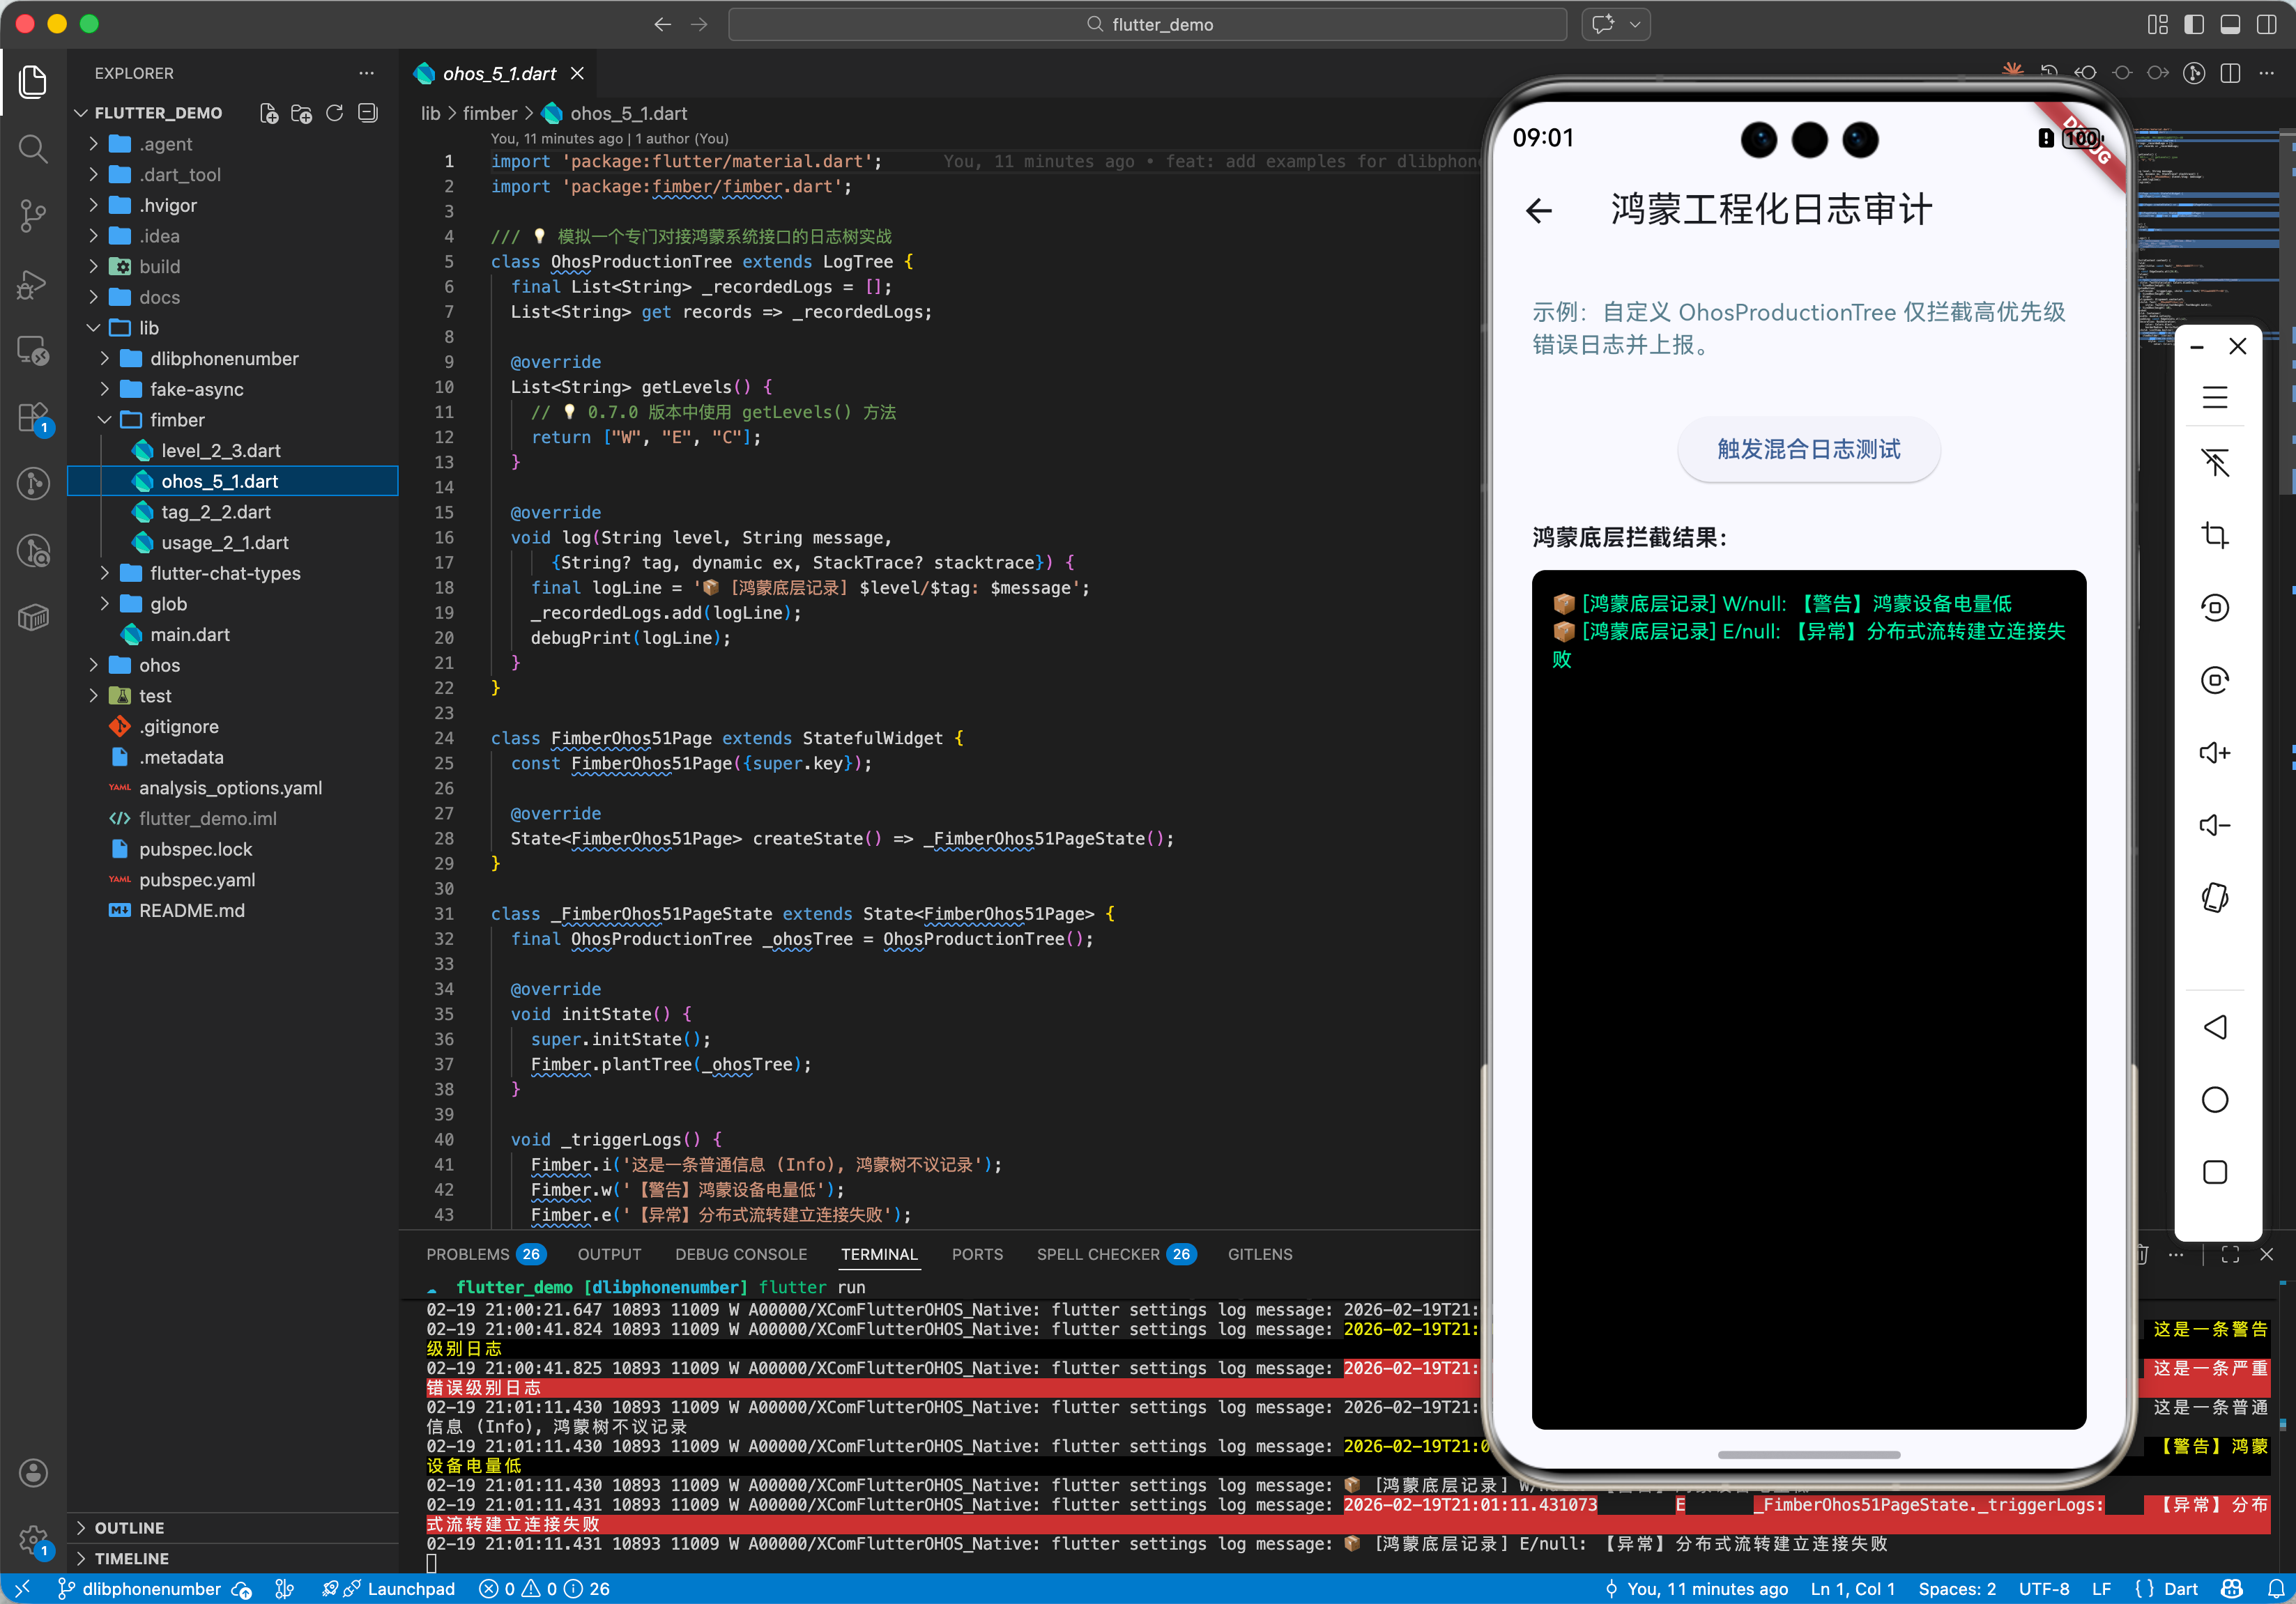Click the New File icon in explorer
Screen dimensions: 2296x1604
pos(268,113)
